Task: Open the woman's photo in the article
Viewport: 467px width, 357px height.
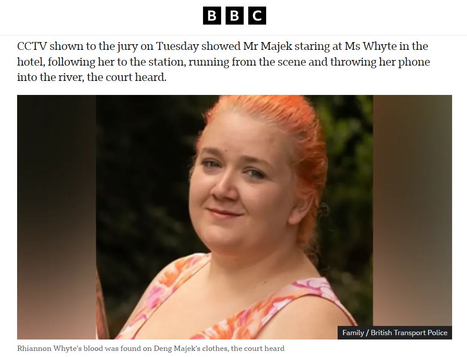Action: coord(235,217)
